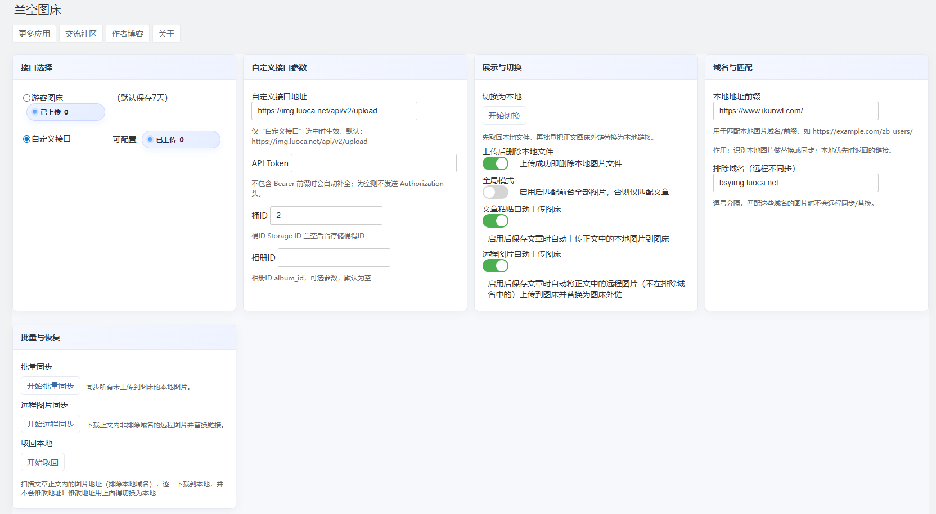Start batch sync with 开始批量同步

coord(51,386)
